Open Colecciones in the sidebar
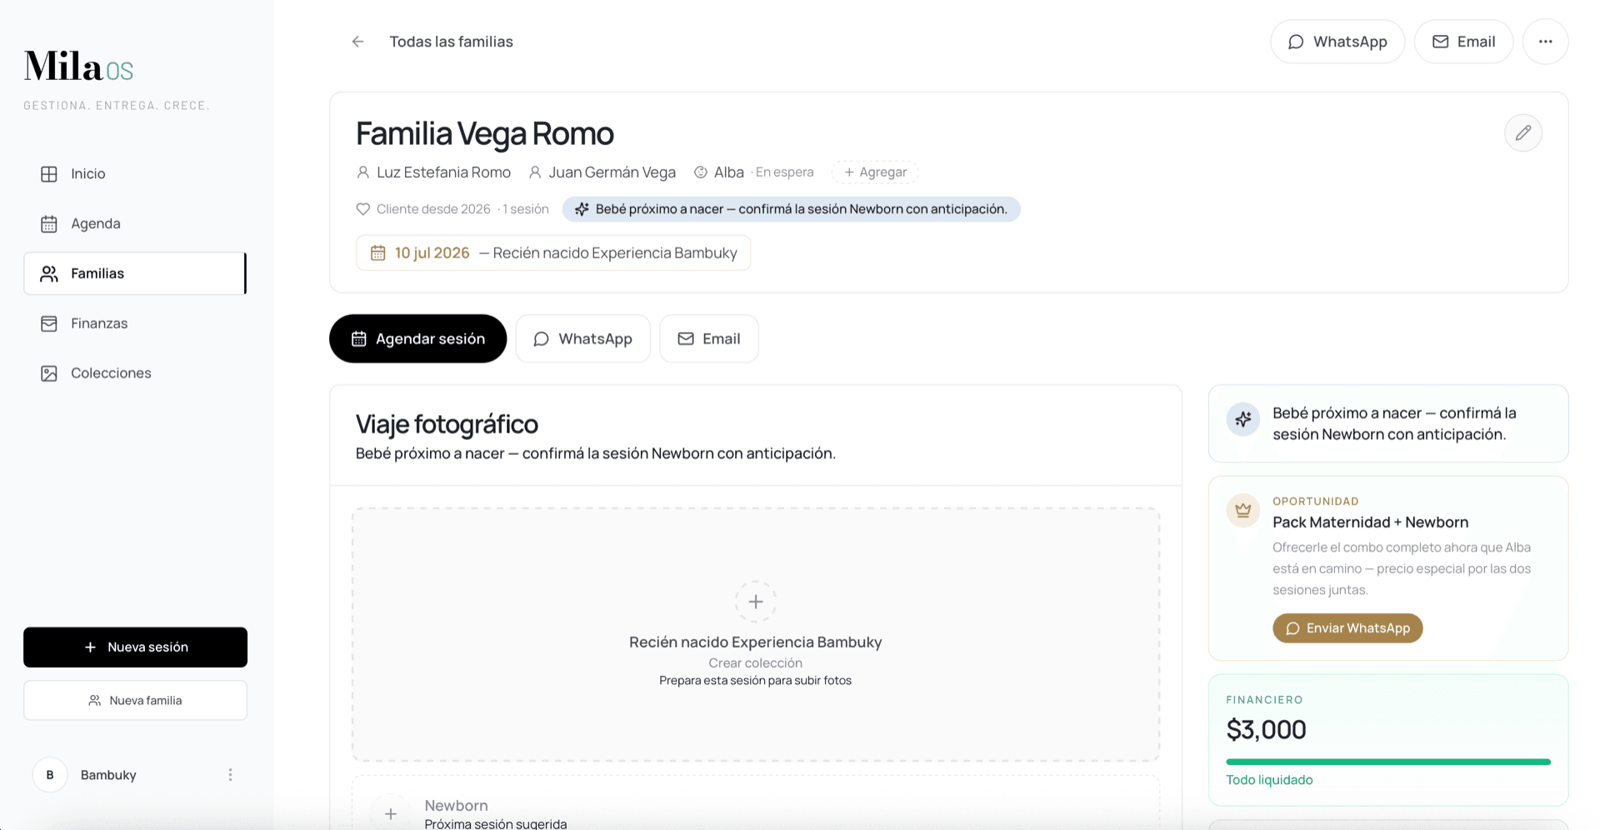1600x830 pixels. (x=135, y=373)
